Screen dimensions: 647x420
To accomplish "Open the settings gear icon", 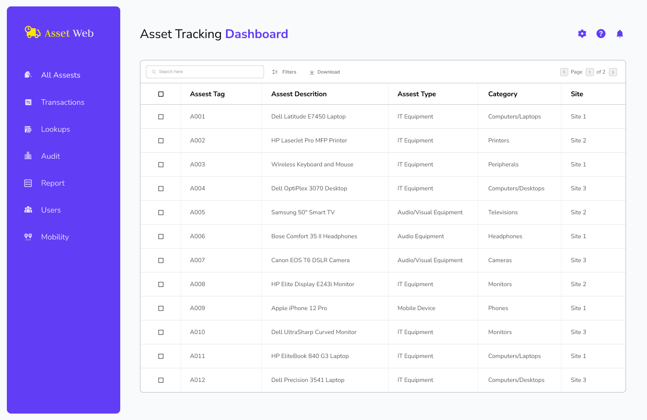I will 582,34.
